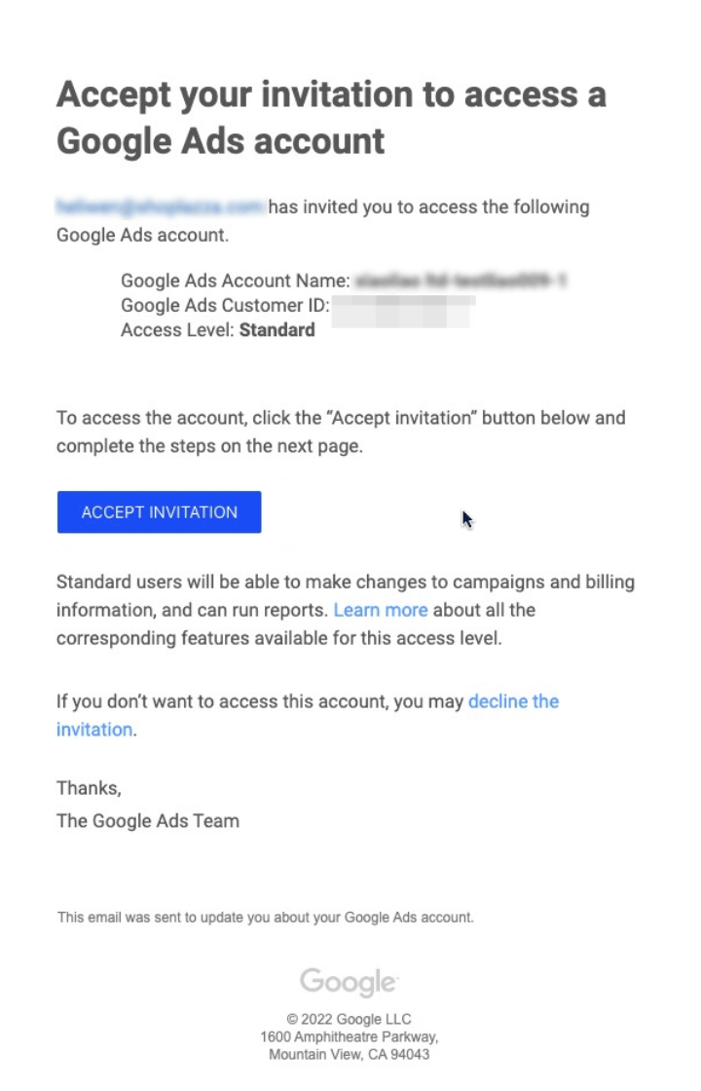701x1091 pixels.
Task: Click the decline the invitation link
Action: pyautogui.click(x=308, y=715)
